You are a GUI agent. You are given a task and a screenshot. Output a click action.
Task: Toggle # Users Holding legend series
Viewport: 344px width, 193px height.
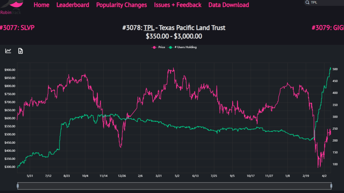pos(182,47)
